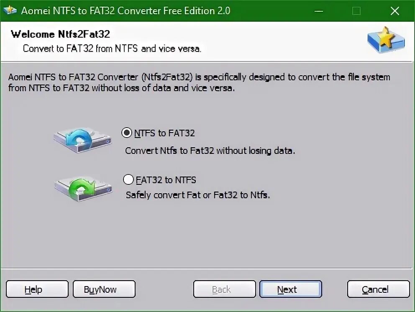
Task: Go to previous step with Back
Action: [225, 289]
